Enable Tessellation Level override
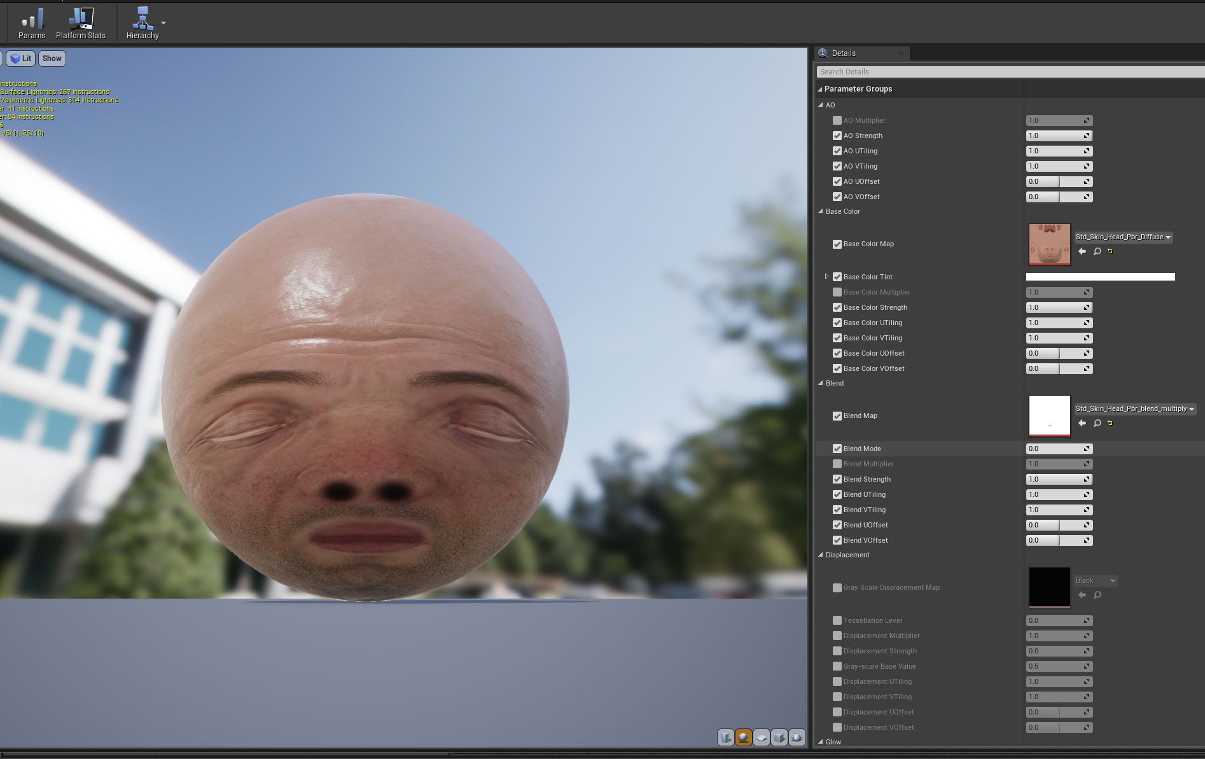This screenshot has height=759, width=1205. tap(837, 620)
